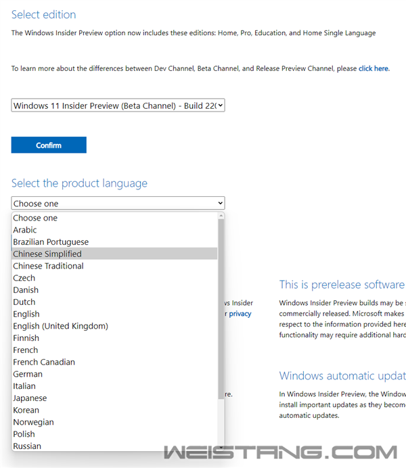This screenshot has height=468, width=406.
Task: Choose Chinese Traditional in the list
Action: pos(115,266)
